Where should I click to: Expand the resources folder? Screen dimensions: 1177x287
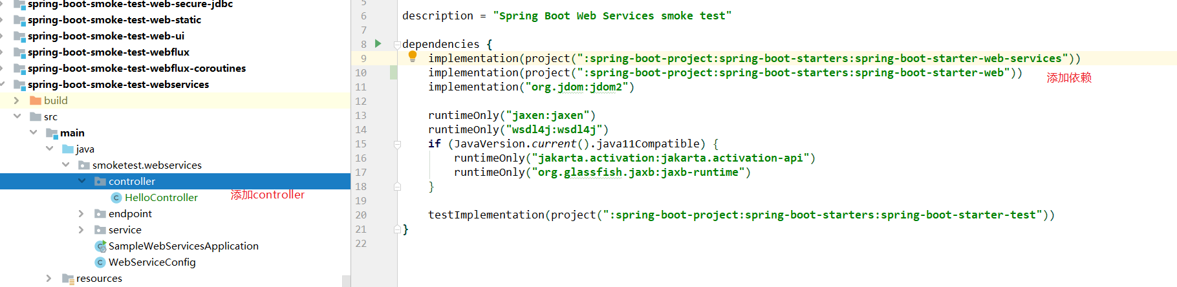49,278
